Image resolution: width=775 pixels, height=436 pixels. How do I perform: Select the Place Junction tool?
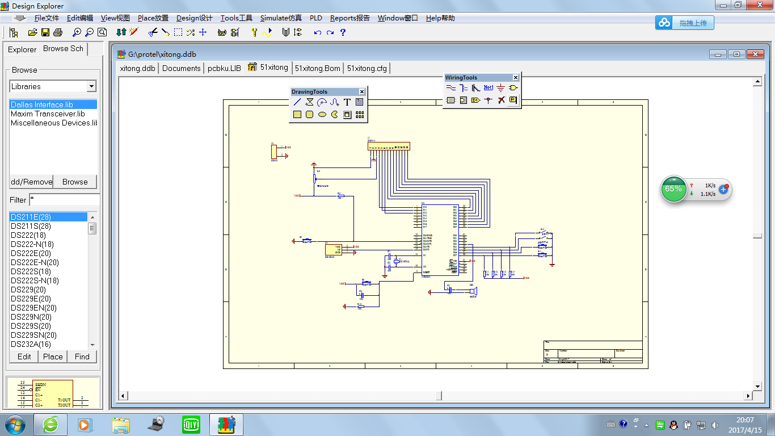(x=488, y=100)
